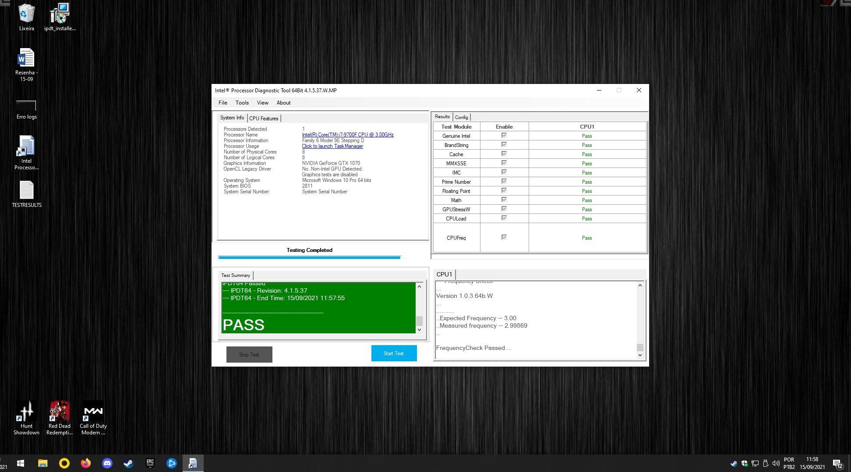
Task: Switch to the Config tab
Action: pyautogui.click(x=461, y=117)
